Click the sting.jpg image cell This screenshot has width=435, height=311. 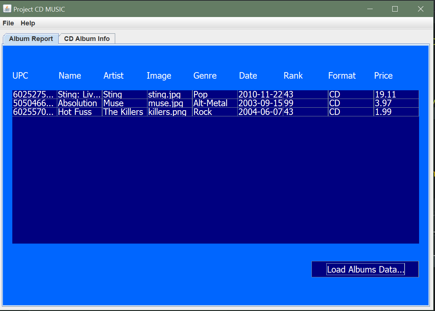170,95
